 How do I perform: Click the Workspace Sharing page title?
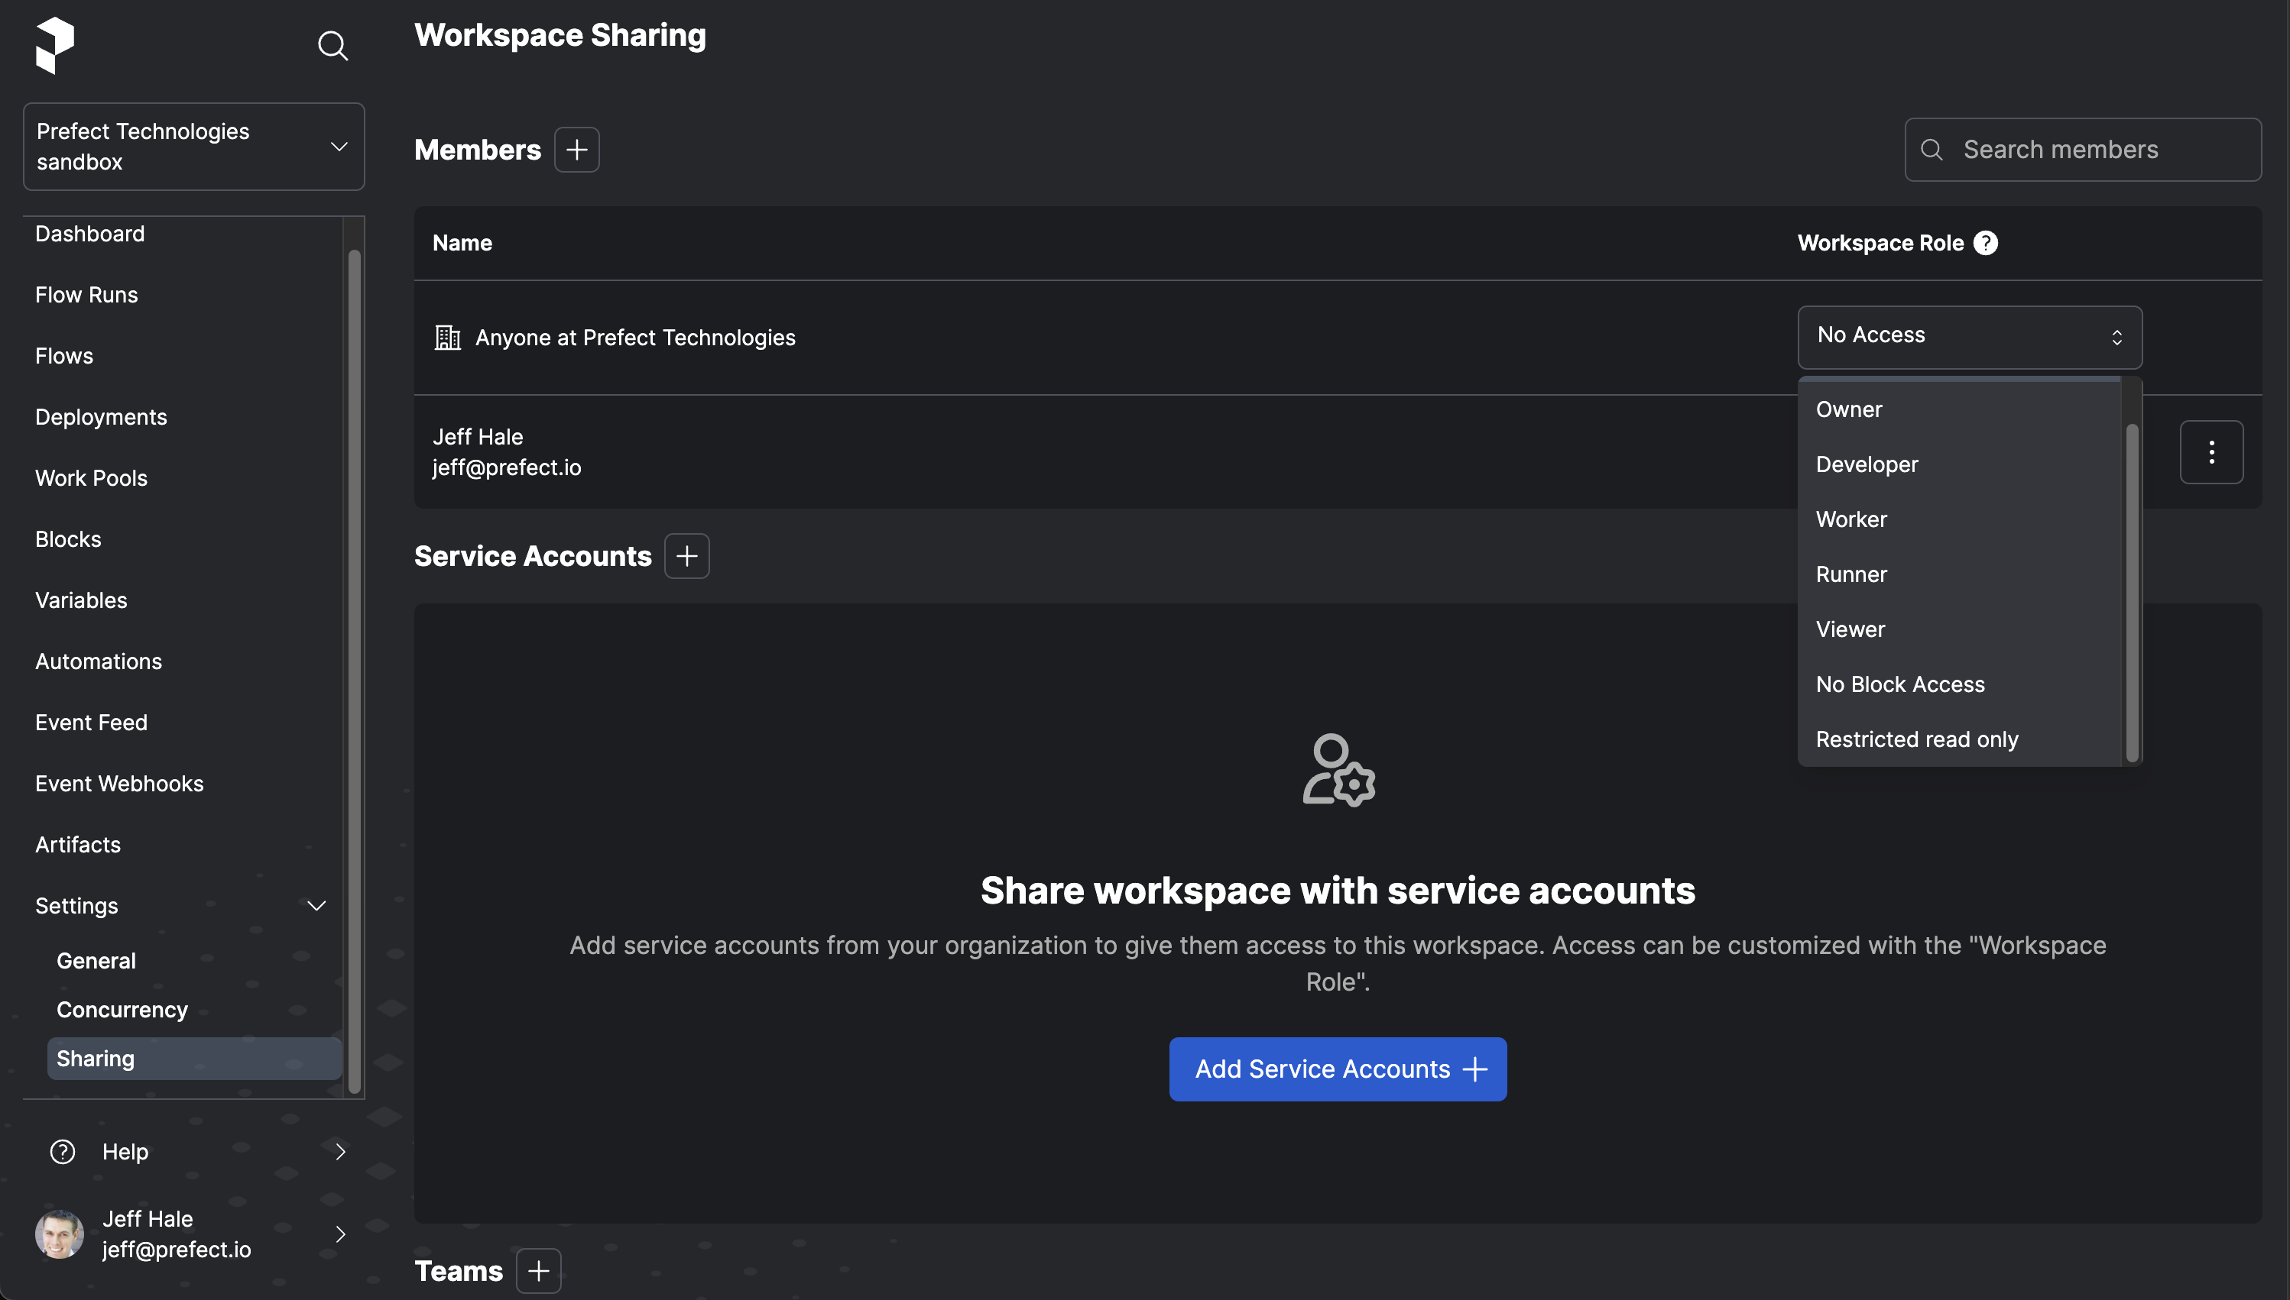pos(560,35)
